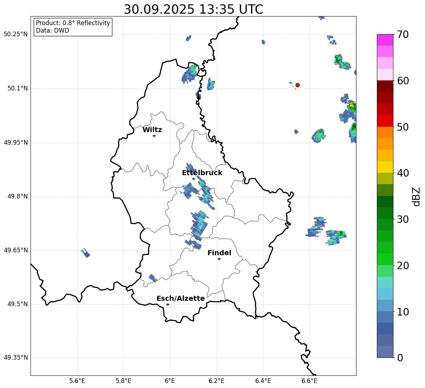Click the title 30.09.2025 13:35 UTC

point(193,9)
